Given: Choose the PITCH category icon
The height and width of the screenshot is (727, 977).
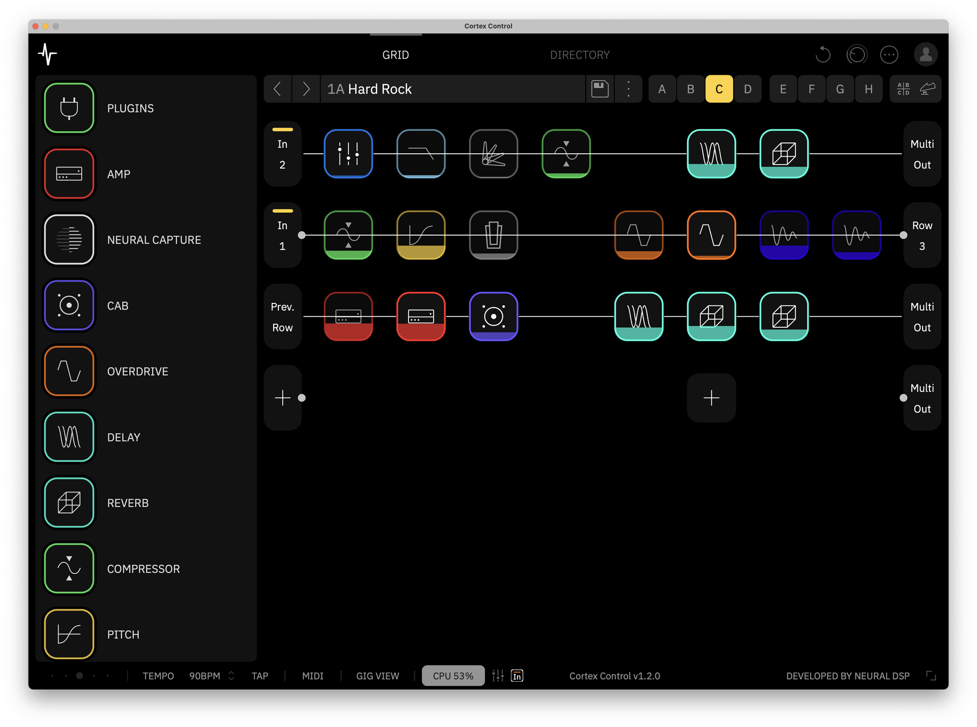Looking at the screenshot, I should (x=69, y=634).
